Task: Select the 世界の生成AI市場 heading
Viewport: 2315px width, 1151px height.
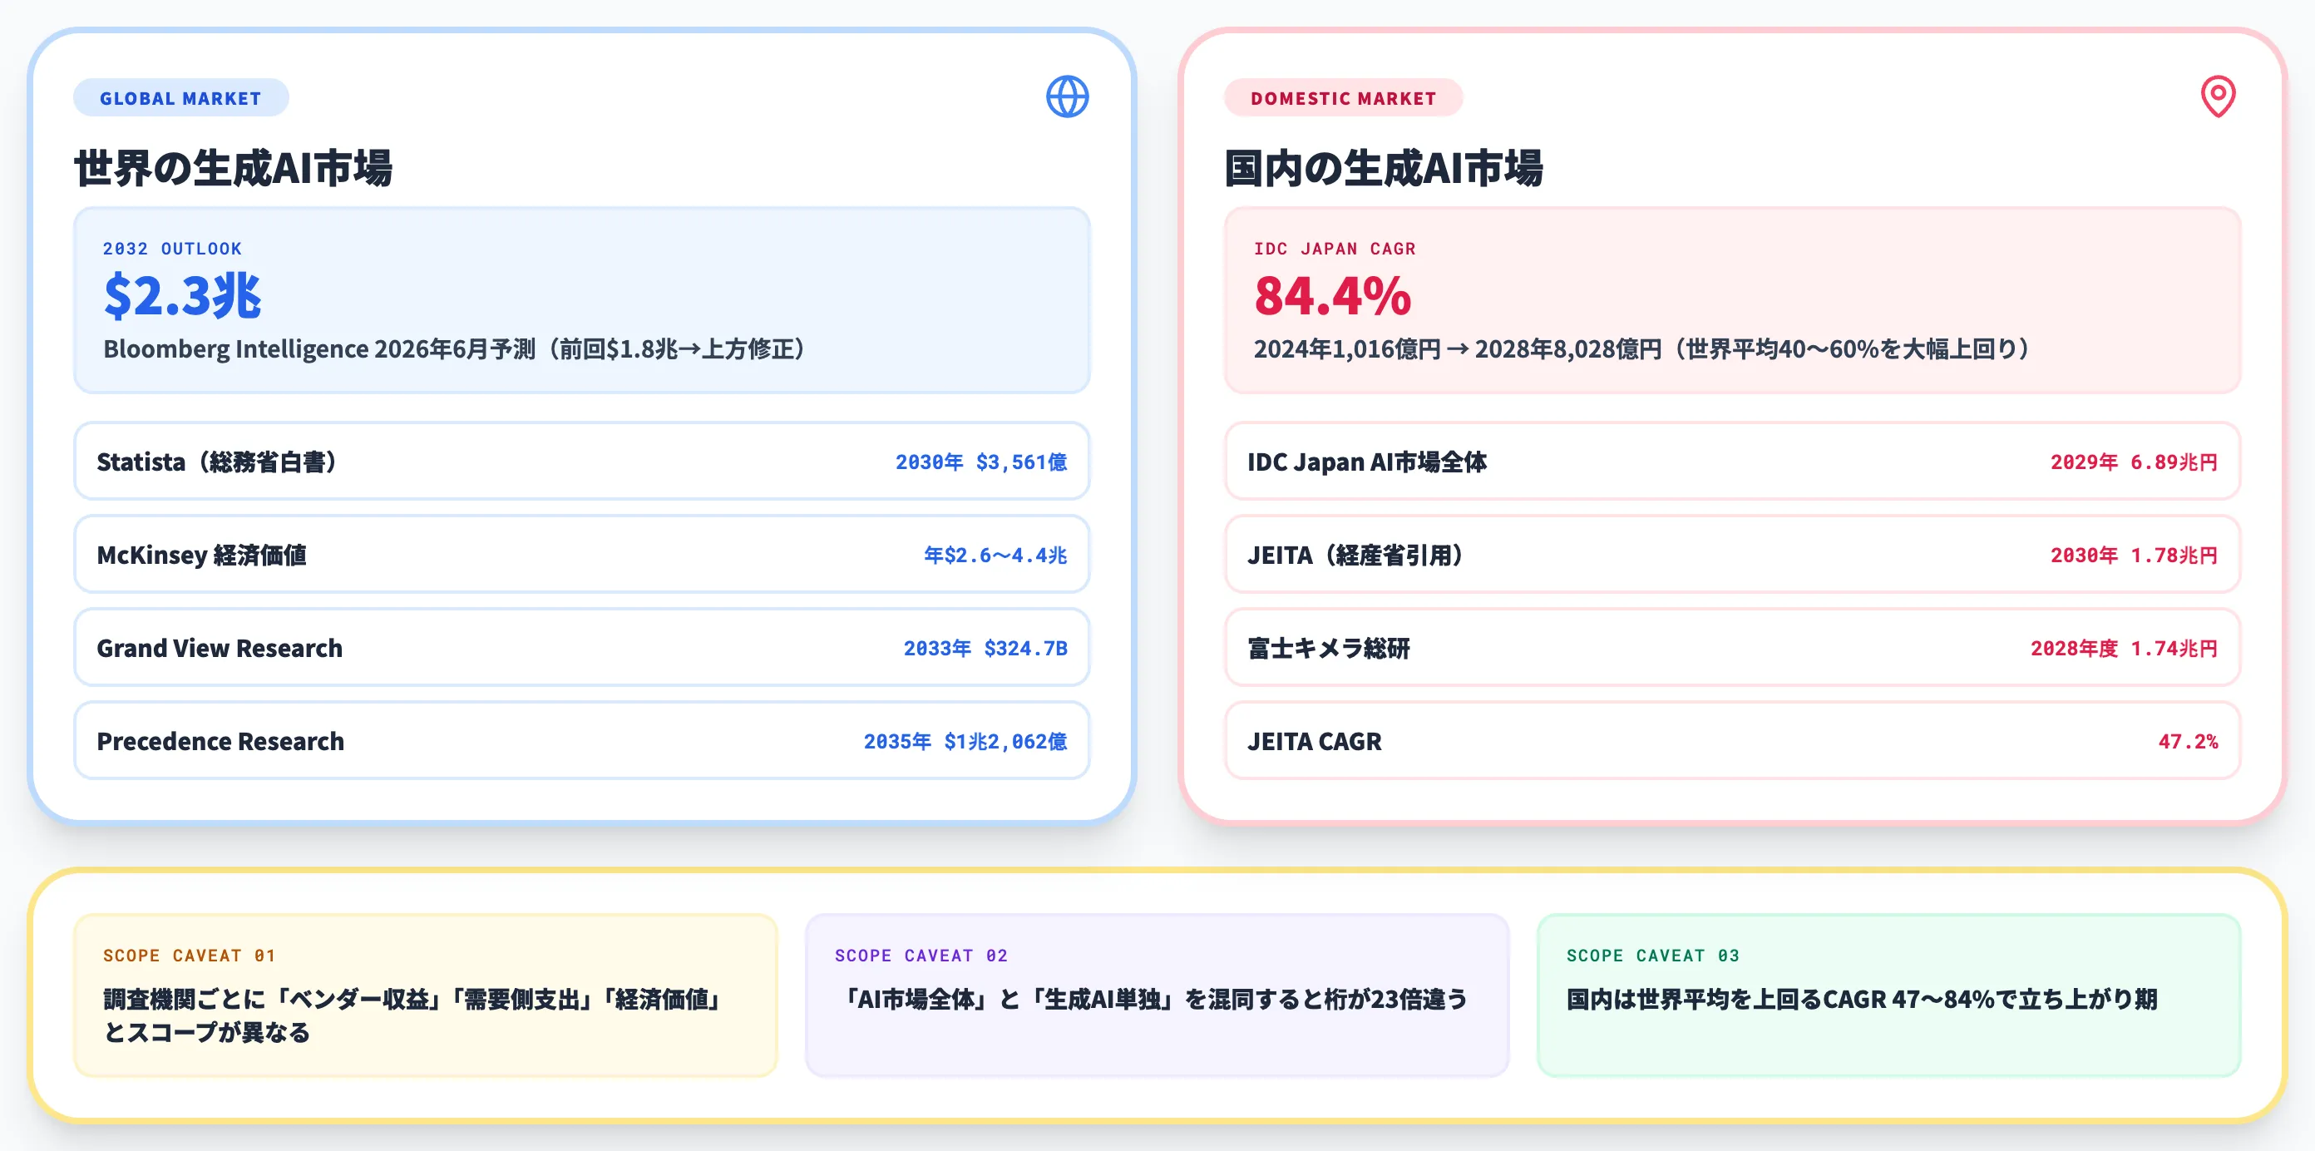Action: 233,168
